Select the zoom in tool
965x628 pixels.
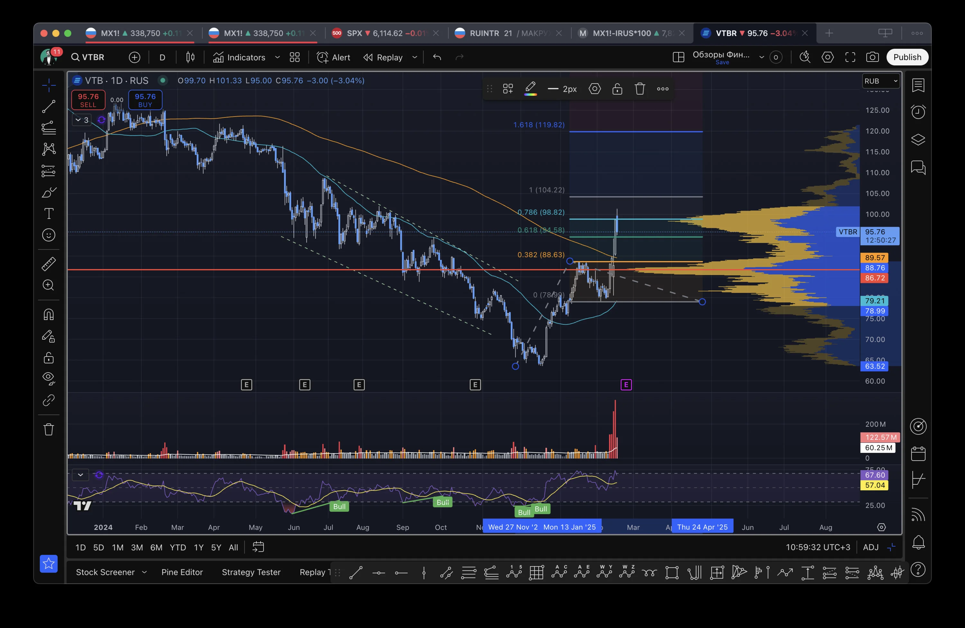49,285
